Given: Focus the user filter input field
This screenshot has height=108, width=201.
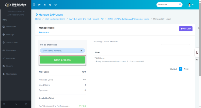Looking at the screenshot, I should pyautogui.click(x=175, y=42).
